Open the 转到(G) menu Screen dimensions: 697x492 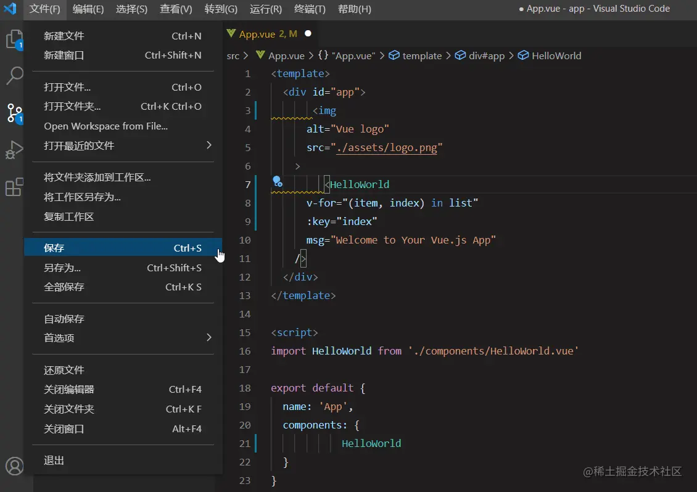(x=221, y=9)
